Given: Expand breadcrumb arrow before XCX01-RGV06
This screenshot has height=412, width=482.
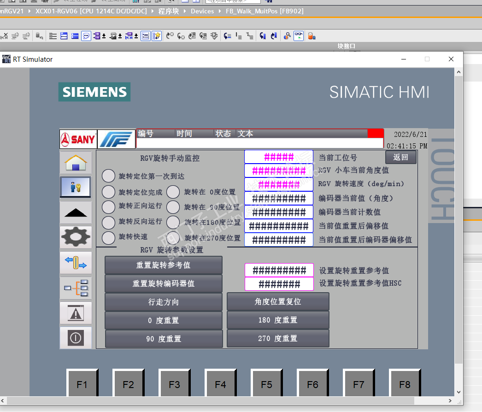Looking at the screenshot, I should (29, 12).
